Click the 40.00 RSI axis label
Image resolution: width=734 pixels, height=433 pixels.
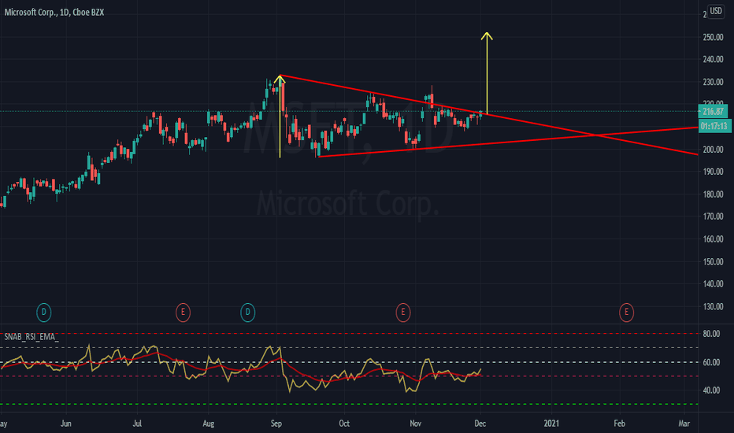pyautogui.click(x=711, y=390)
